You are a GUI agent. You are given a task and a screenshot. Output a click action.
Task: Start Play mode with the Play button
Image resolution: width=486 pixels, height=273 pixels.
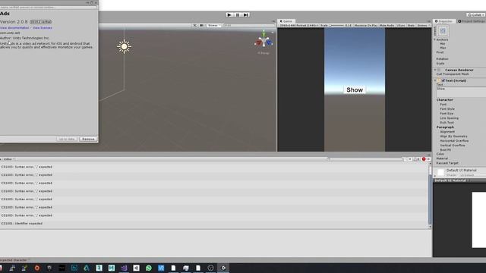tap(229, 15)
